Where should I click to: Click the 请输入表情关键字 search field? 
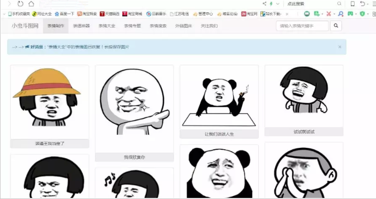[x=302, y=26]
